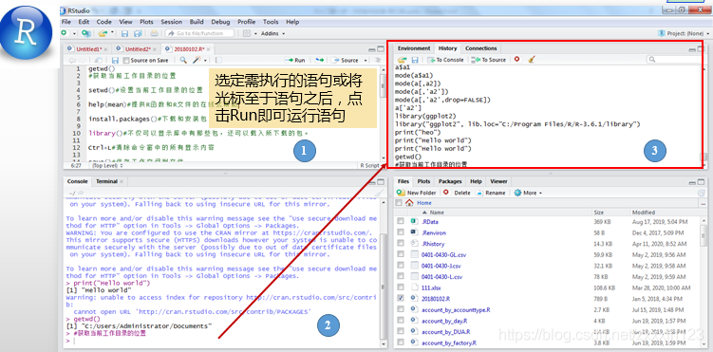The image size is (713, 352).
Task: Click the Run button
Action: (295, 60)
